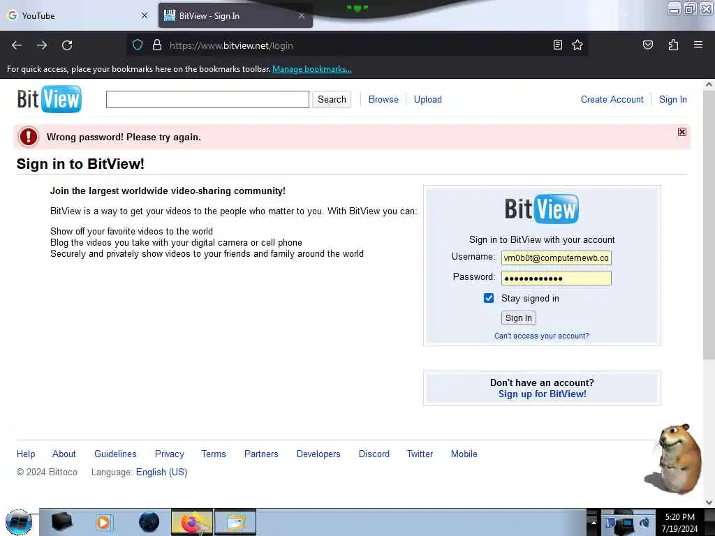Select the BitView - Sign In tab
715x536 pixels.
pyautogui.click(x=235, y=15)
